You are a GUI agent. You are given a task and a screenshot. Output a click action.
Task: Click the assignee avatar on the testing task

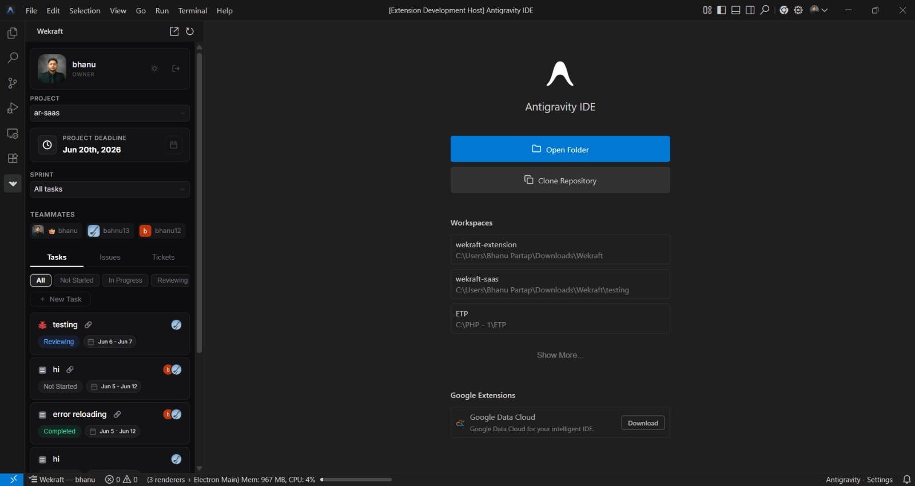click(176, 325)
